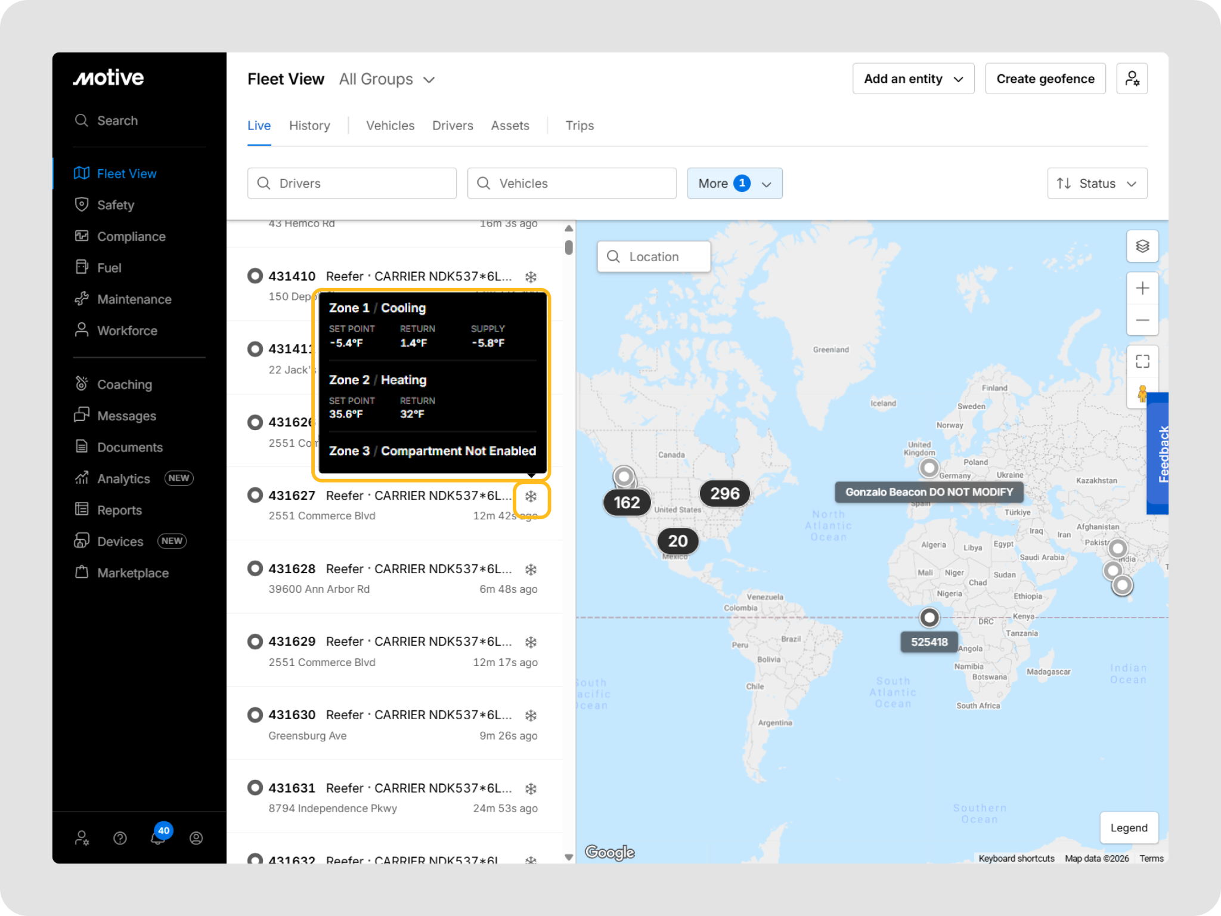Go to Maintenance section in sidebar
This screenshot has height=916, width=1221.
point(134,299)
